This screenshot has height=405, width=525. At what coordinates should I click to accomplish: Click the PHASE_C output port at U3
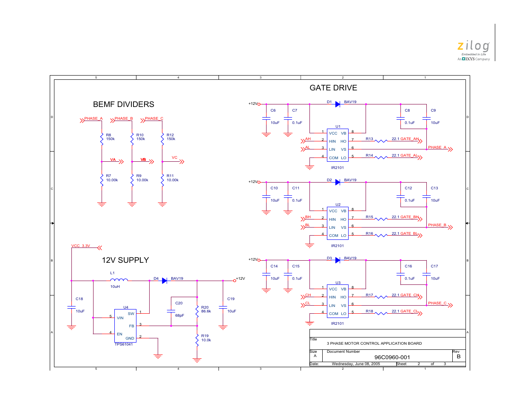[x=440, y=304]
